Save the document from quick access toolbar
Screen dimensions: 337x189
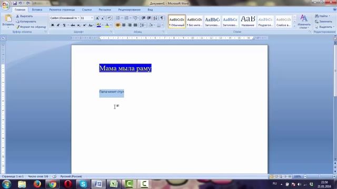pos(15,3)
